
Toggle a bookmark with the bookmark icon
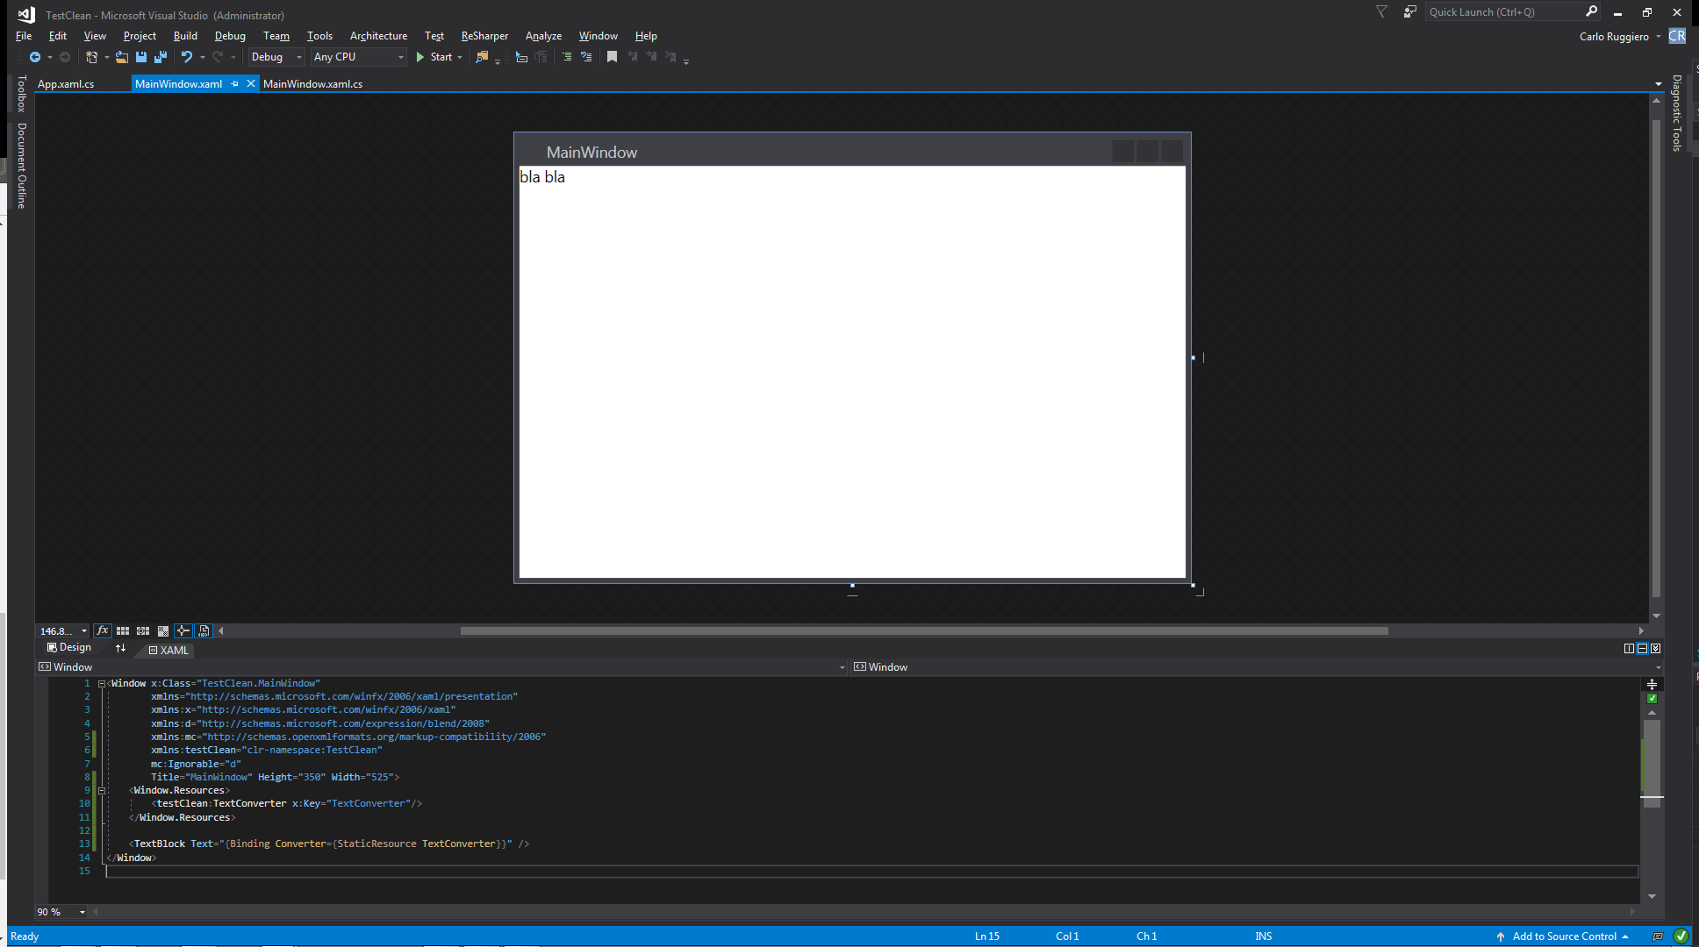(612, 57)
